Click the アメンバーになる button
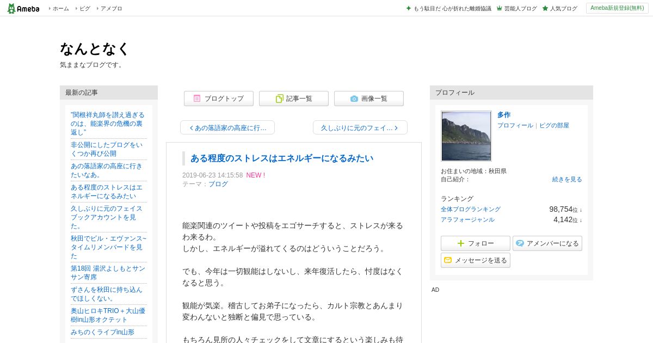 tap(547, 243)
